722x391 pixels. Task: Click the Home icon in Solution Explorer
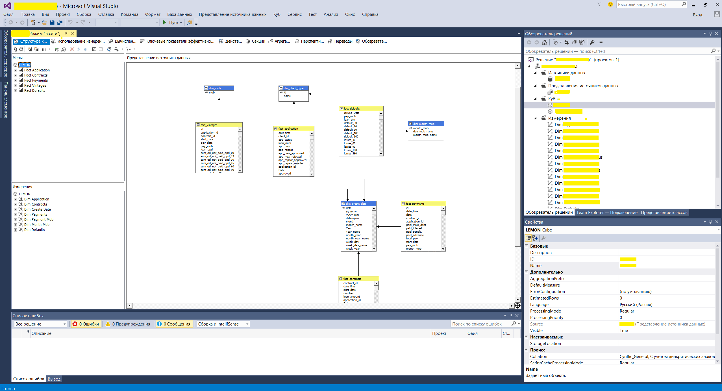pyautogui.click(x=544, y=42)
